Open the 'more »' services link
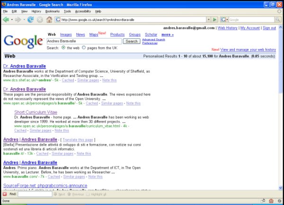284x205 pixels. coord(168,34)
